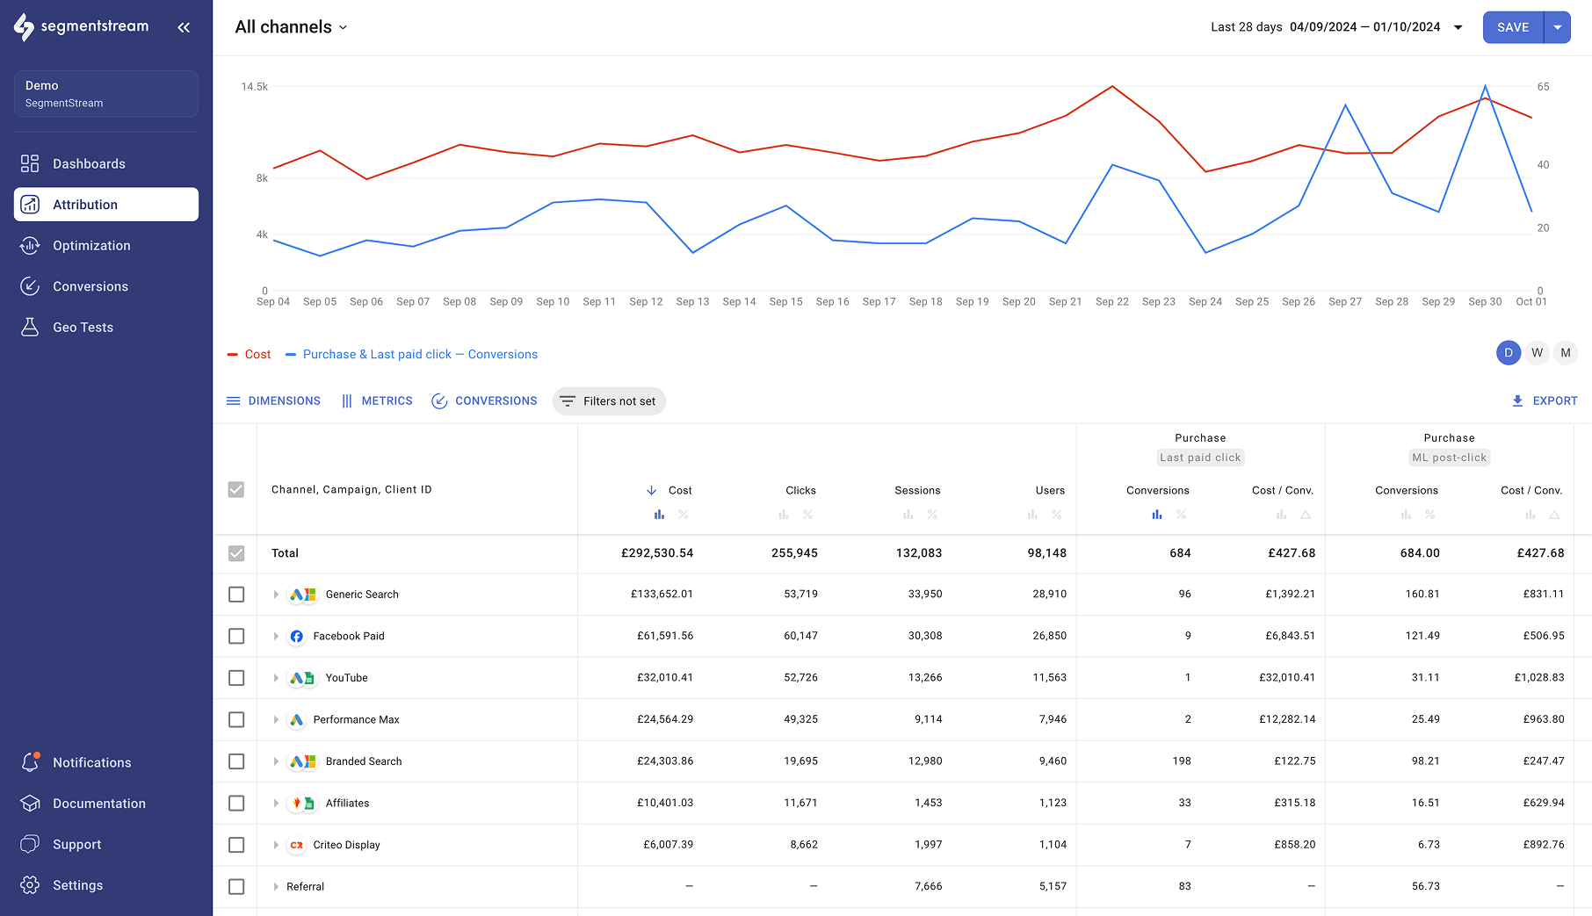Click the export download icon
This screenshot has height=916, width=1592.
[1517, 400]
